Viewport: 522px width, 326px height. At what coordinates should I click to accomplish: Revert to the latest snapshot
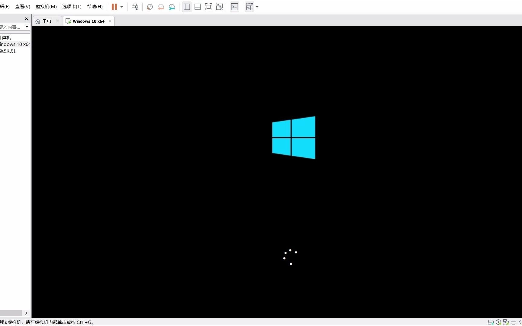pyautogui.click(x=161, y=7)
